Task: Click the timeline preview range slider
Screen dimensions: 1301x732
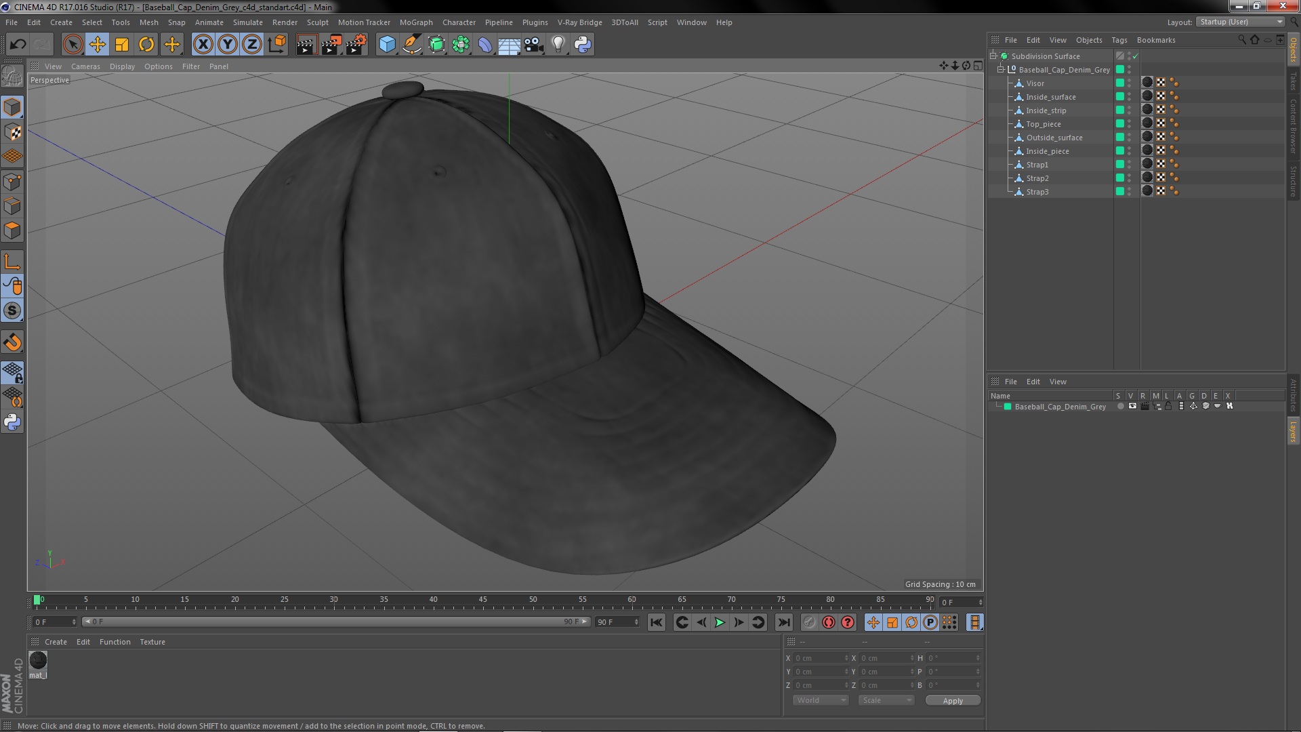Action: point(337,622)
